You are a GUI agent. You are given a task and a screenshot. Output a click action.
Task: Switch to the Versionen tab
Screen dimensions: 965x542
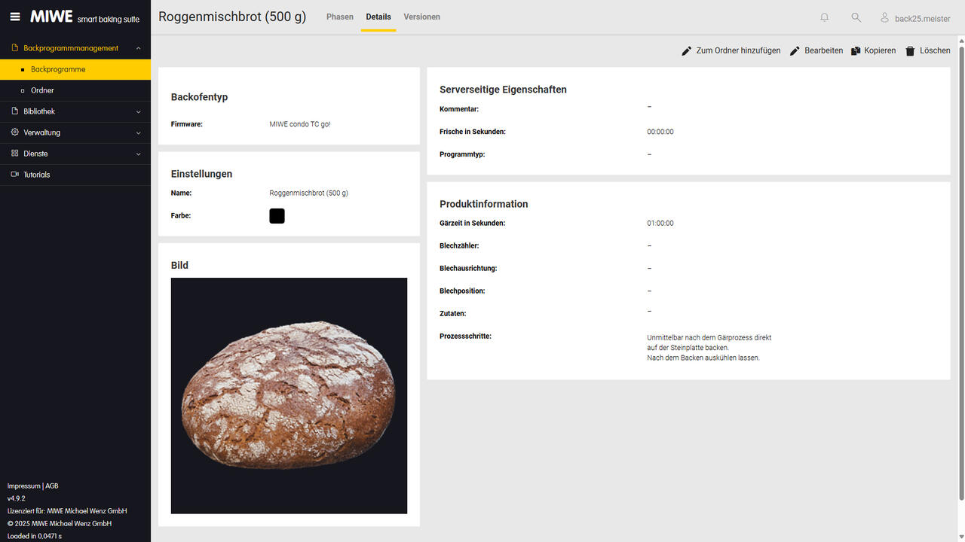[x=421, y=17]
